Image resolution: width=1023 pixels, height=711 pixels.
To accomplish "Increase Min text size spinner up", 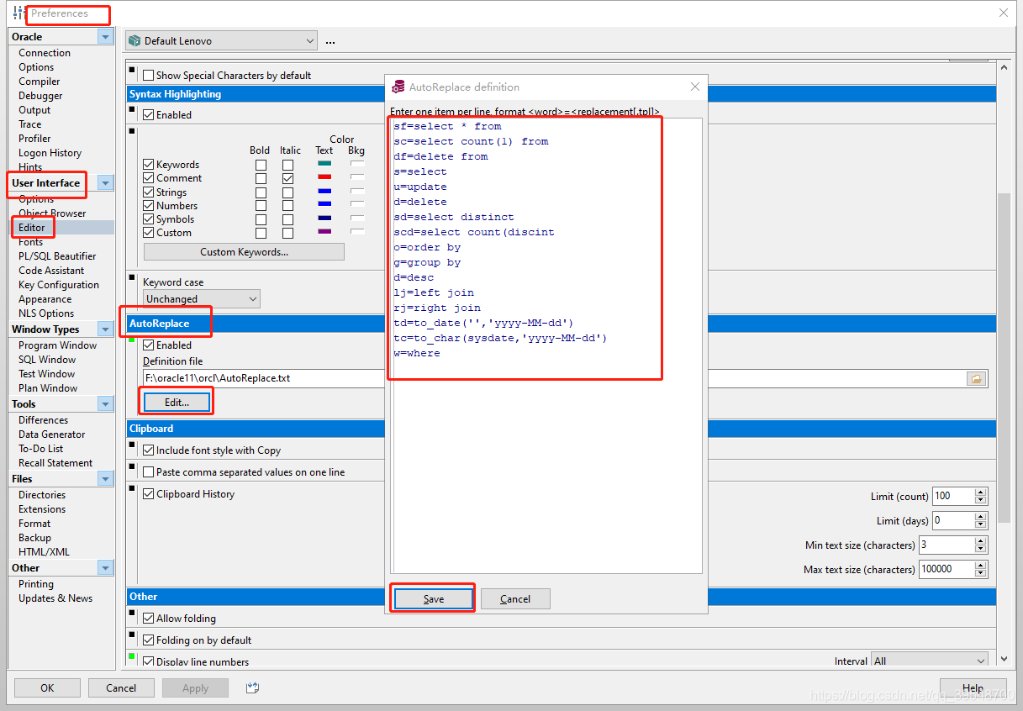I will [981, 540].
